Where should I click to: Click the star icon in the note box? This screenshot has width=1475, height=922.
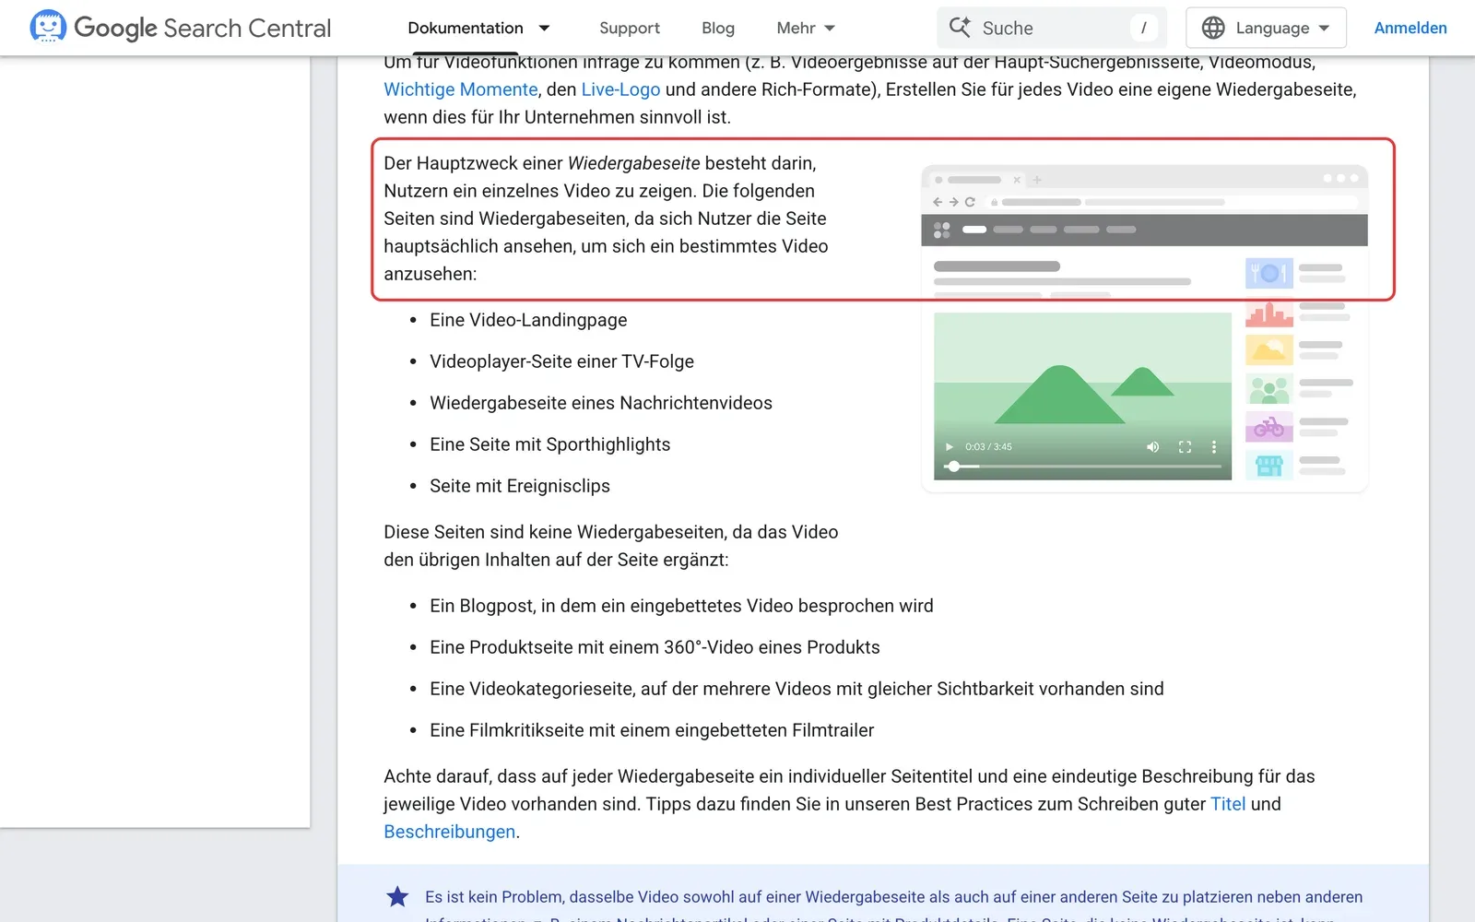[x=397, y=896]
